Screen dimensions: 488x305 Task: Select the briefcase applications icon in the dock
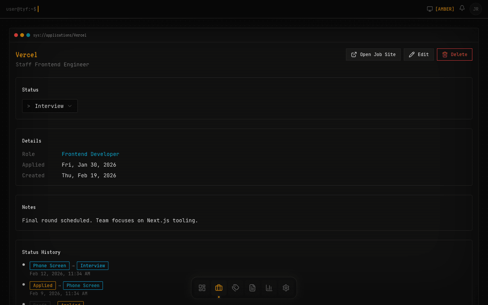click(x=219, y=288)
